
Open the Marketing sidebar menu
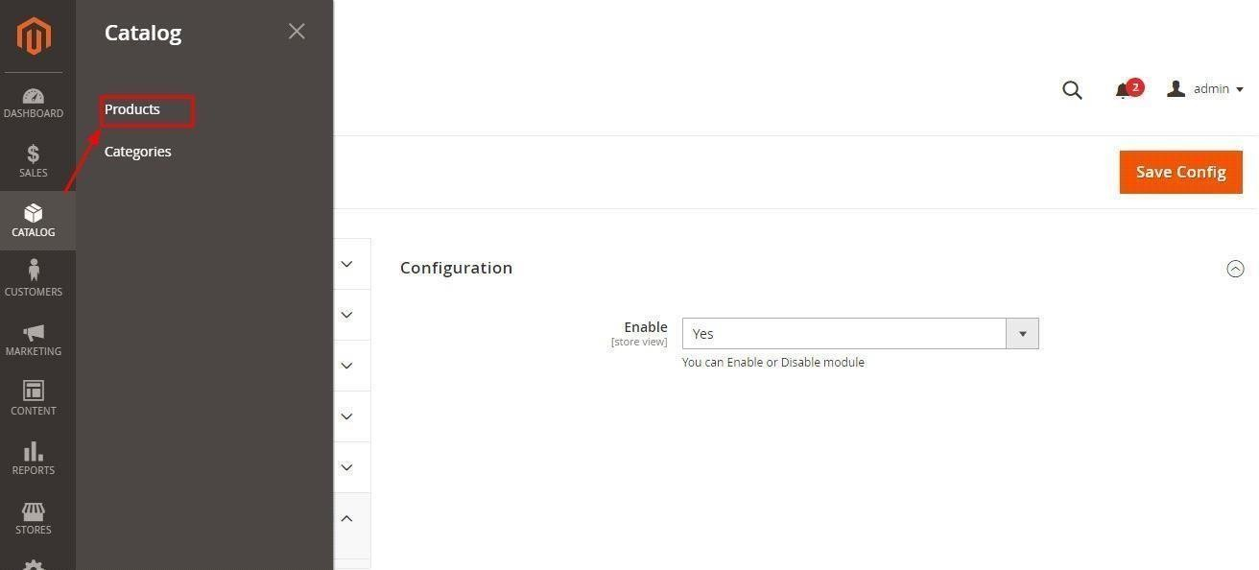[34, 340]
